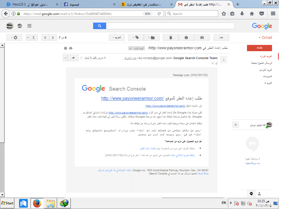Viewport: 281px width, 209px height.
Task: Open forum questions link in email
Action: point(182,155)
